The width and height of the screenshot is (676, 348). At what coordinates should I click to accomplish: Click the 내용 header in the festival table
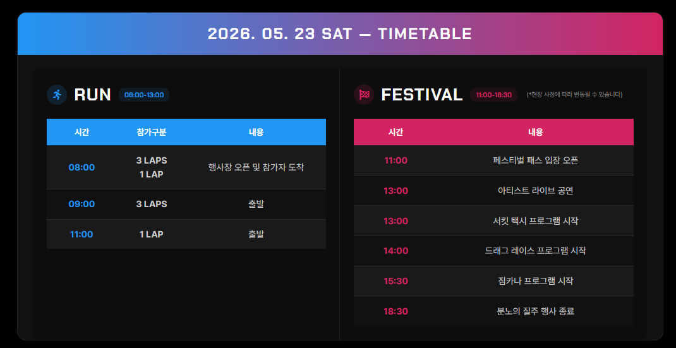tap(536, 133)
